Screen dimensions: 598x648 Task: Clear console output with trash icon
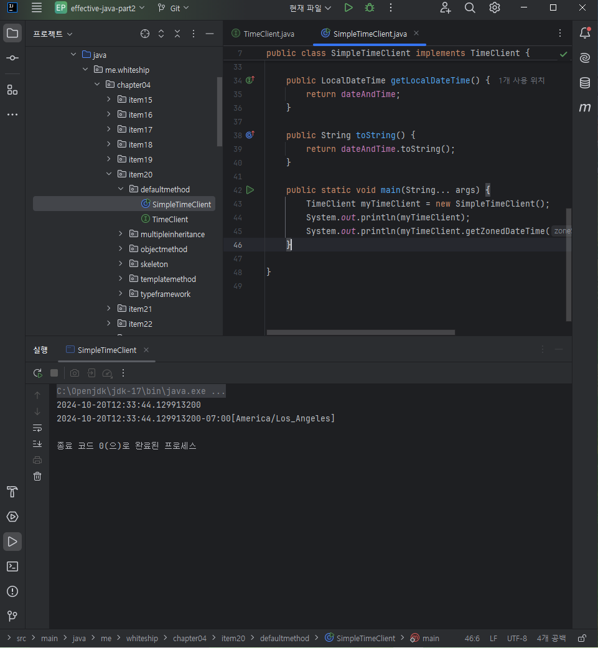pos(37,476)
